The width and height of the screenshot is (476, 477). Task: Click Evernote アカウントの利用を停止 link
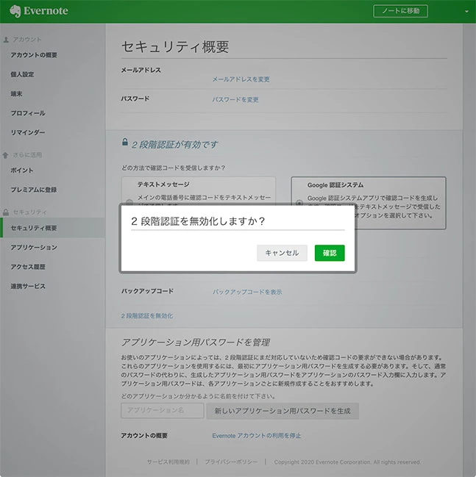click(x=257, y=436)
